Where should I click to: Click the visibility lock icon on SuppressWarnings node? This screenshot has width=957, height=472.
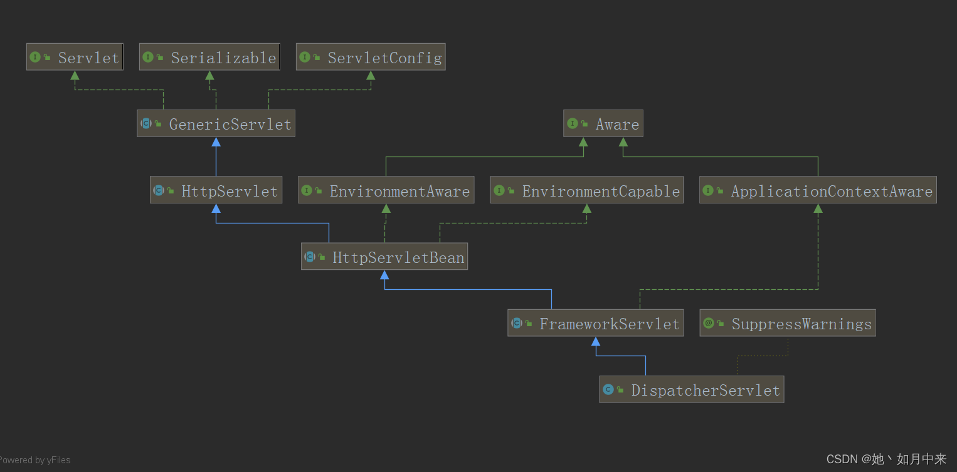[x=721, y=323]
